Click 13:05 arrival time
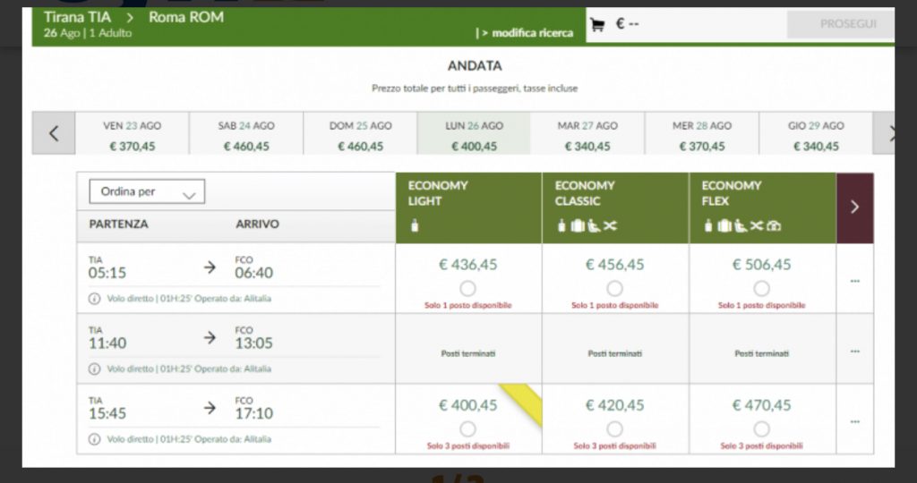The width and height of the screenshot is (917, 483). point(253,343)
